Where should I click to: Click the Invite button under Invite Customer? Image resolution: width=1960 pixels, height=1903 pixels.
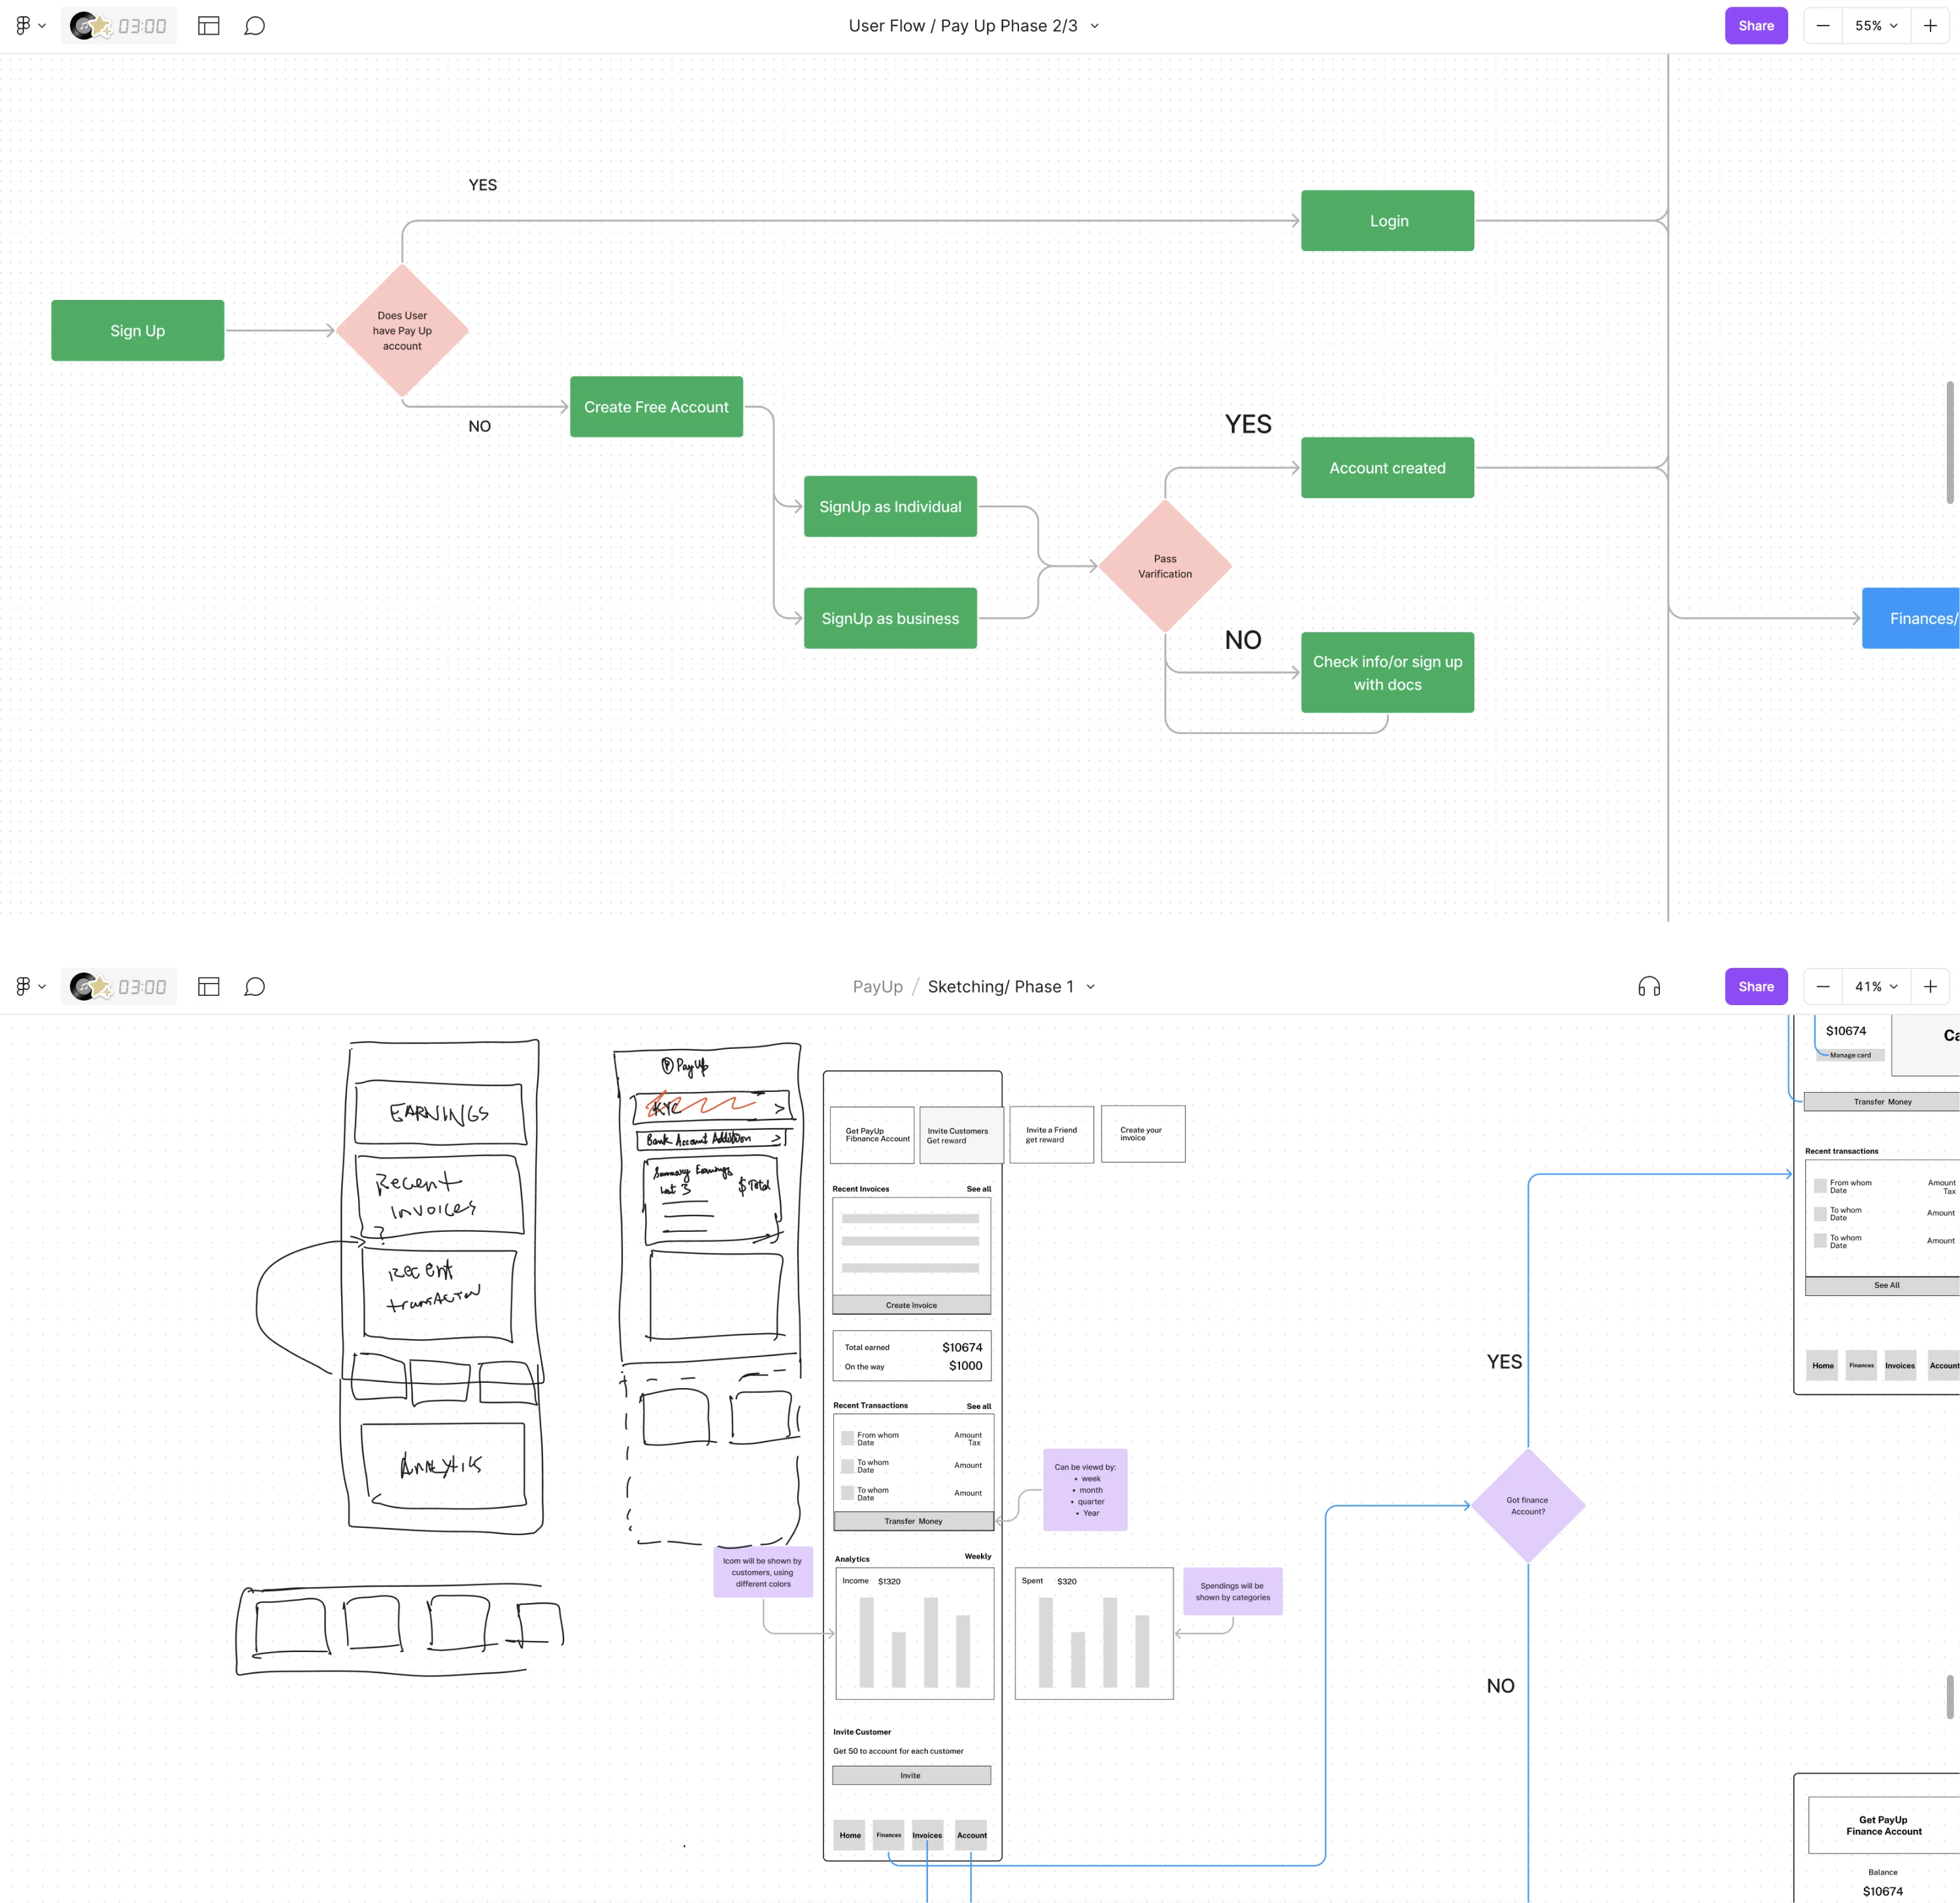tap(911, 1775)
